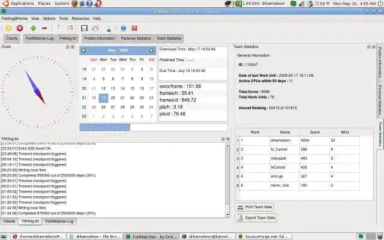Close the Team Statistics dock panel
Image resolution: width=384 pixels, height=240 pixels.
click(x=373, y=47)
